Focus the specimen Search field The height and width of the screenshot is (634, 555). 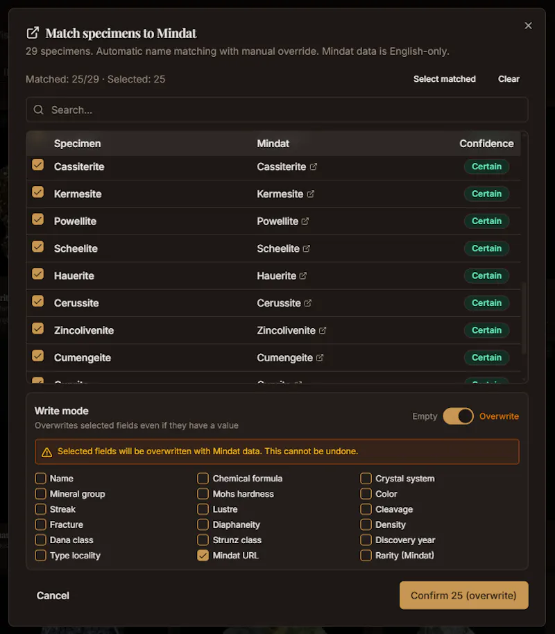coord(277,110)
